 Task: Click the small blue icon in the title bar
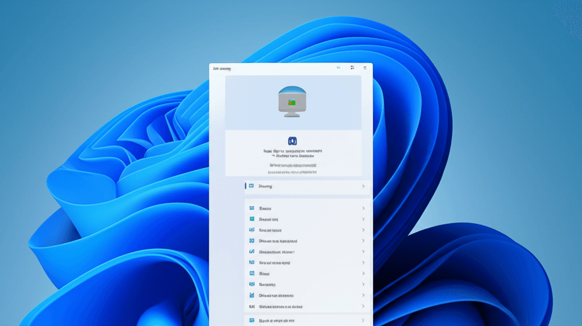coord(339,68)
